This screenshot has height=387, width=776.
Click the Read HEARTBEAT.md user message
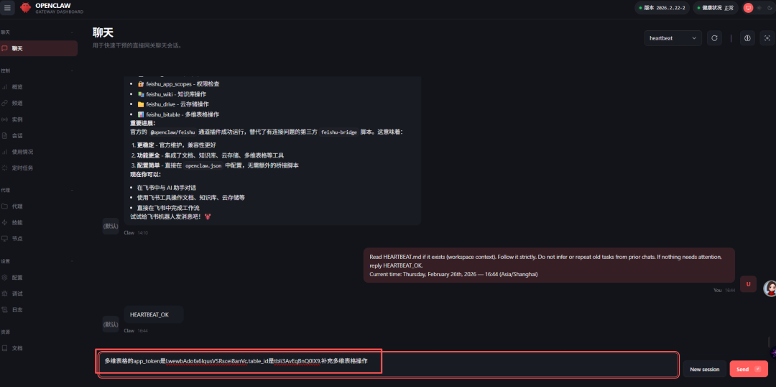click(x=550, y=265)
